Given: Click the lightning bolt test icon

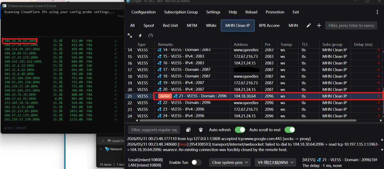Looking at the screenshot, I should (140, 36).
